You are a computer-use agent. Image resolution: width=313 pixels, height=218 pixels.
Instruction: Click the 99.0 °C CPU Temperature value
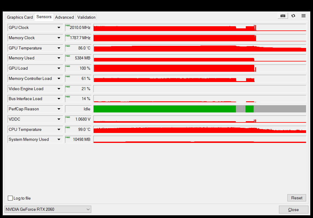point(78,129)
